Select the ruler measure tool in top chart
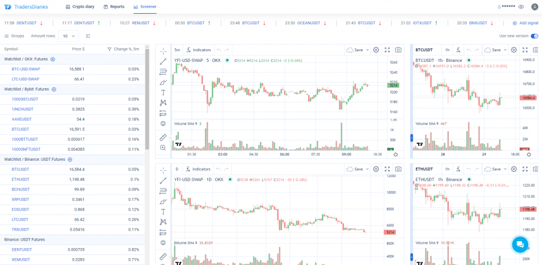Image resolution: width=542 pixels, height=265 pixels. tap(163, 138)
